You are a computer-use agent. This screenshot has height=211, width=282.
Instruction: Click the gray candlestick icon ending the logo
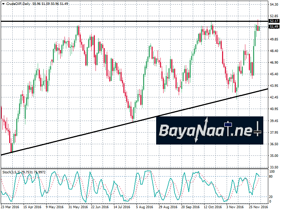(x=258, y=132)
